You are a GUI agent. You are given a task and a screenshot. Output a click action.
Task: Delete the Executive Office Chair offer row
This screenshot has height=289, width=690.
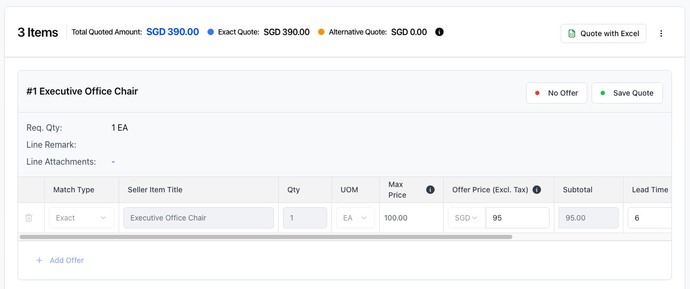click(x=29, y=218)
